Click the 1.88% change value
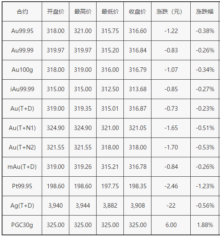 205,225
